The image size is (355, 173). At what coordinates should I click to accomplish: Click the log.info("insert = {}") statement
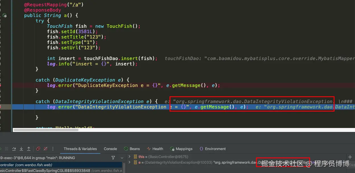coord(92,64)
